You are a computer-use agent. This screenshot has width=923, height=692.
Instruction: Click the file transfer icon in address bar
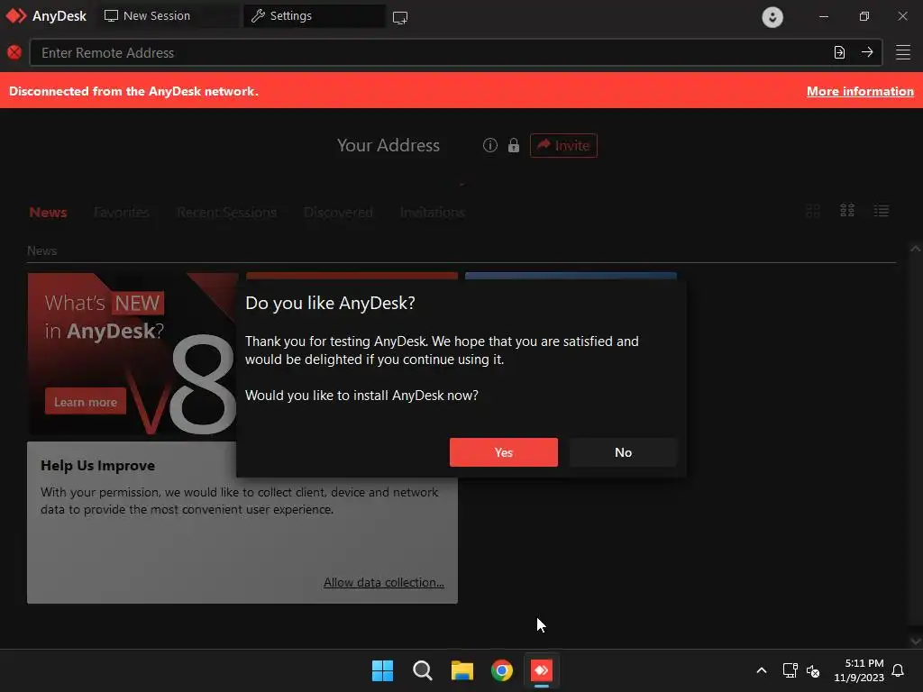pos(839,52)
